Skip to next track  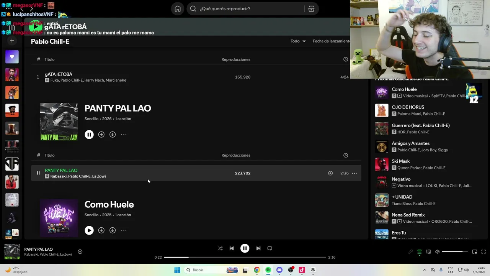pos(258,248)
